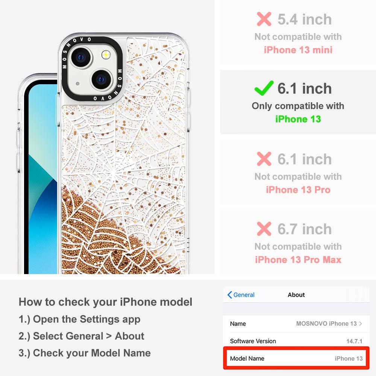Click the About screen title
The height and width of the screenshot is (376, 376).
click(x=296, y=295)
